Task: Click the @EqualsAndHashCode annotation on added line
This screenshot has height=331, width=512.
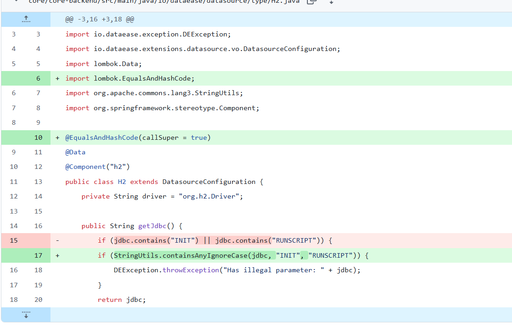Action: [x=101, y=137]
